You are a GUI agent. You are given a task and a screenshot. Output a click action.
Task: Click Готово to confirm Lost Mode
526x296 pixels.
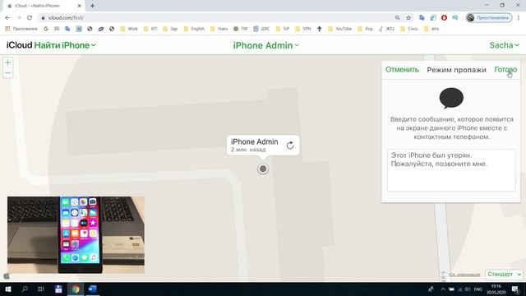(x=505, y=69)
